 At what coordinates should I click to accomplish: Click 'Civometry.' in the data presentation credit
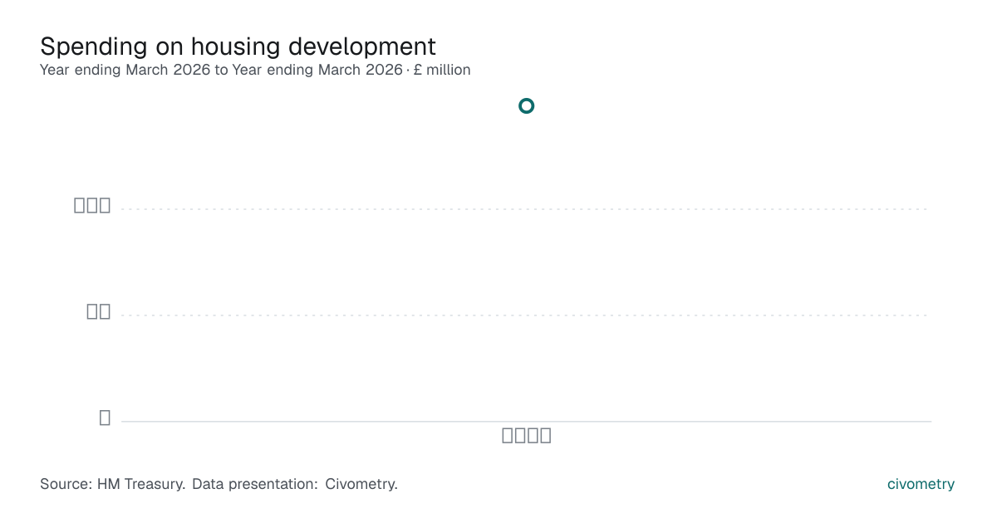tap(361, 484)
